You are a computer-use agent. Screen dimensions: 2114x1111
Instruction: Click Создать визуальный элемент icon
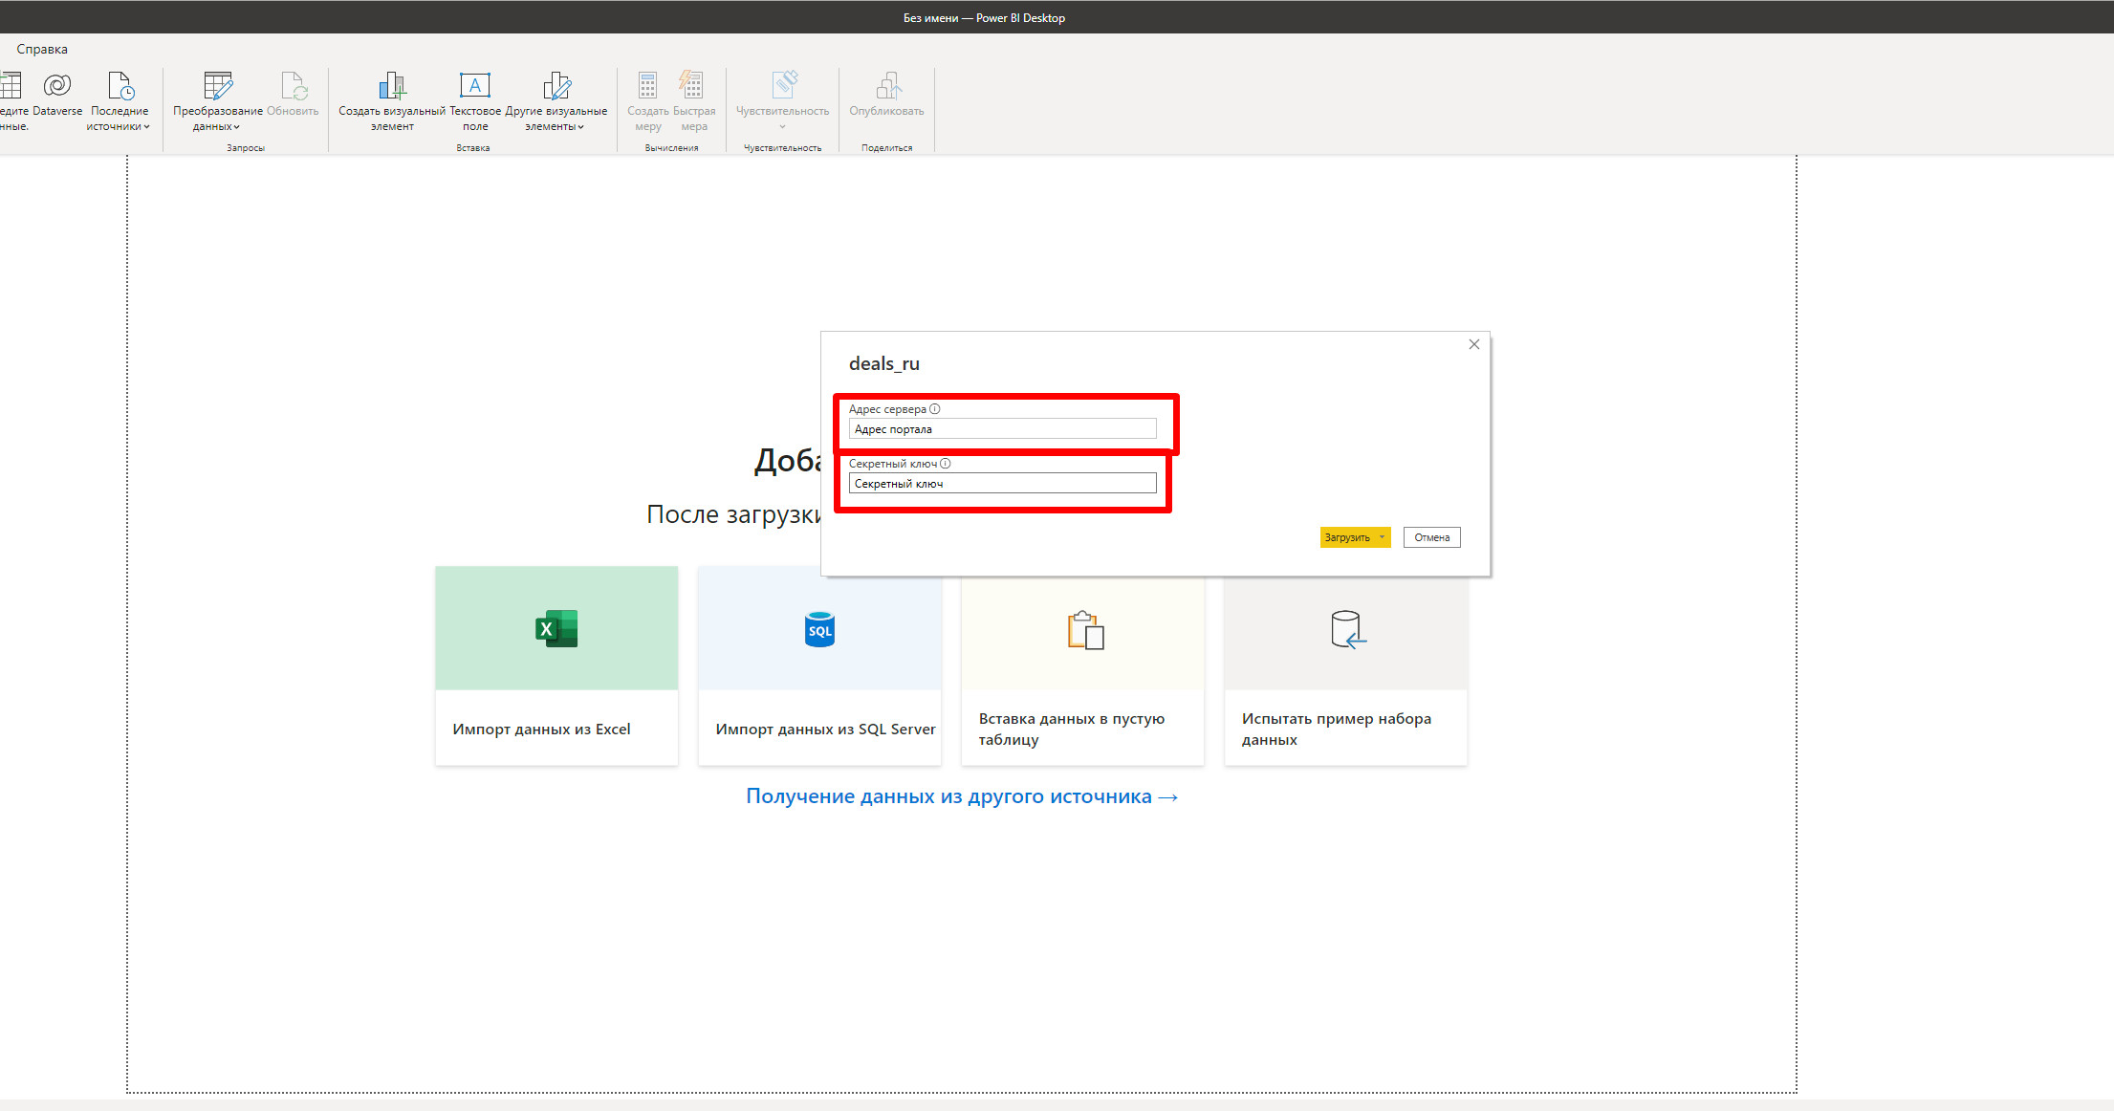point(392,86)
